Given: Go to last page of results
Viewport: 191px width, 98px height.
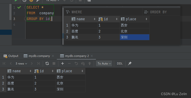Looking at the screenshot, I should click(38, 63).
